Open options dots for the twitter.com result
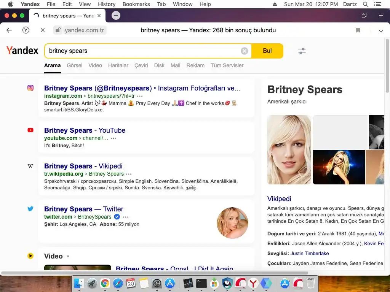 pos(126,217)
